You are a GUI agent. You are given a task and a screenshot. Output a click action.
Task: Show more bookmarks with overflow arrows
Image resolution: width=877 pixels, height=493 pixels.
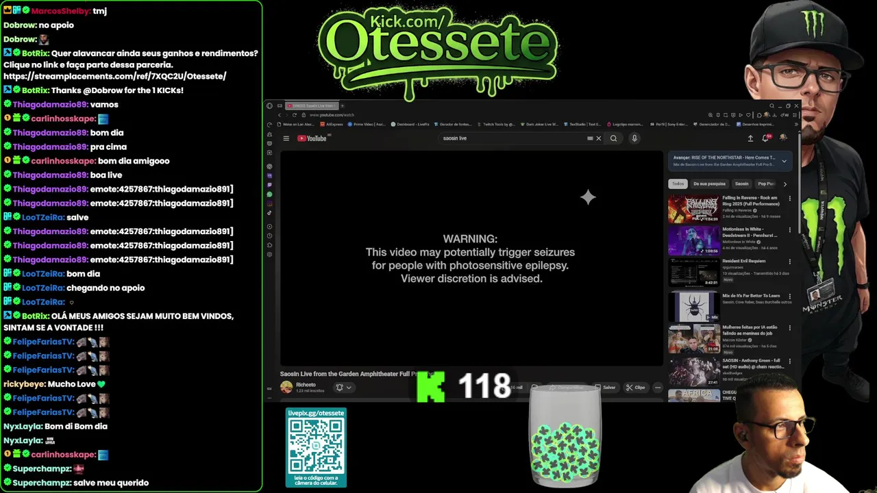click(797, 125)
